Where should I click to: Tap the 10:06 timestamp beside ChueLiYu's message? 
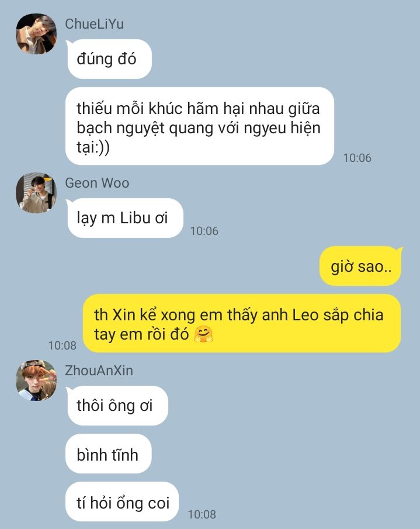[357, 158]
